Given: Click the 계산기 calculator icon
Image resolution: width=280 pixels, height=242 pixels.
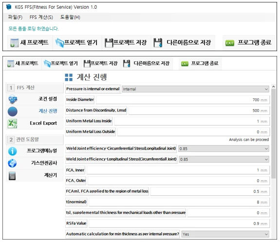Looking at the screenshot, I should pyautogui.click(x=12, y=176).
